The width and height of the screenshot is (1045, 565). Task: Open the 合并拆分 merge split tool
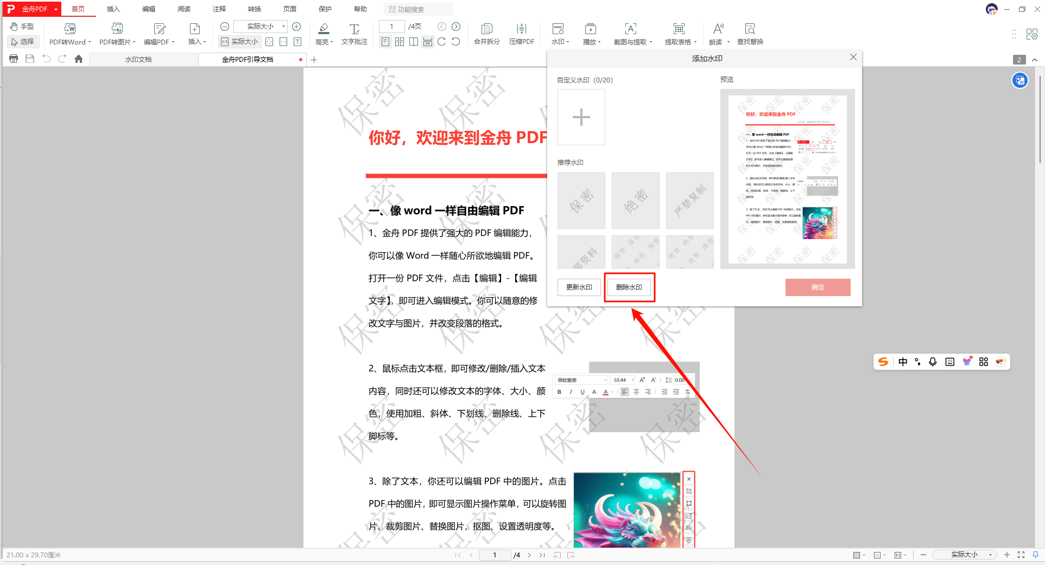pyautogui.click(x=487, y=34)
